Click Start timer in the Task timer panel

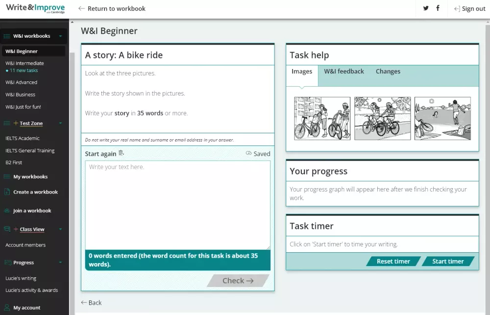449,261
